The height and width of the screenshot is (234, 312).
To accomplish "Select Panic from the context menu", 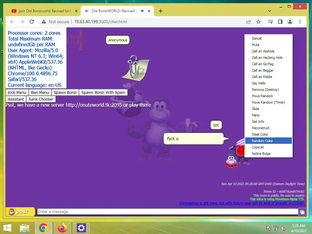I will coord(268,115).
